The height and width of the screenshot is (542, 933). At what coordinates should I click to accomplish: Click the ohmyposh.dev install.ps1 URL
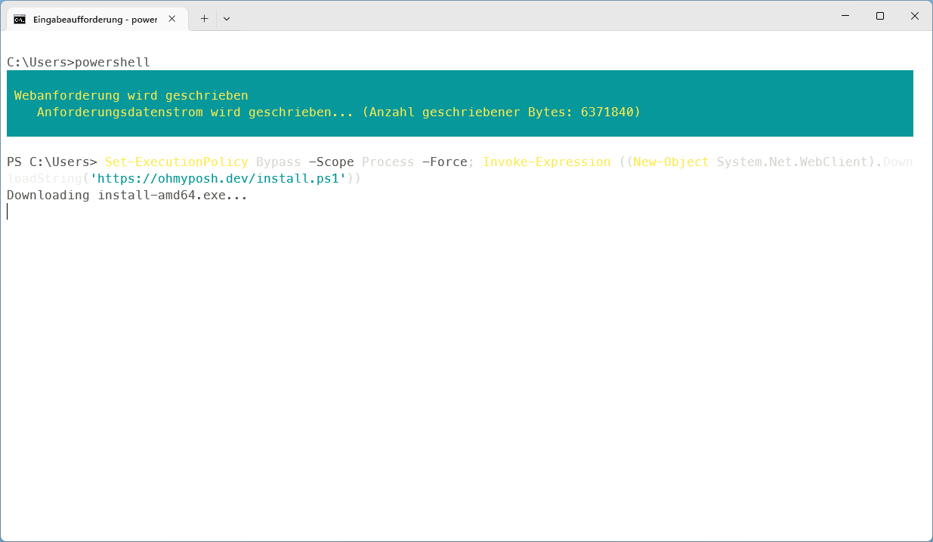pos(218,179)
